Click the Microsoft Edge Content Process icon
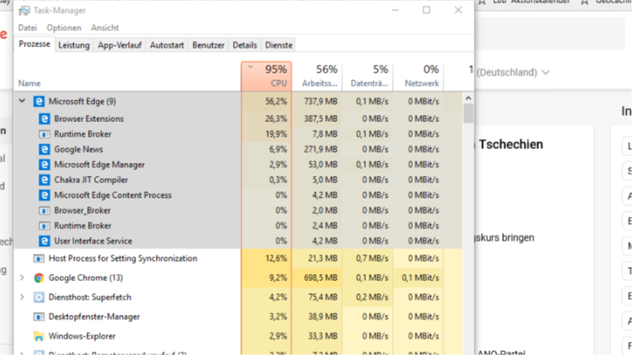 coord(44,195)
